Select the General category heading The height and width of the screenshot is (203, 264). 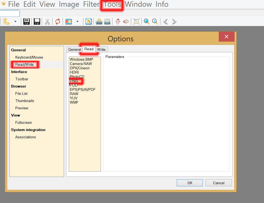[18, 50]
